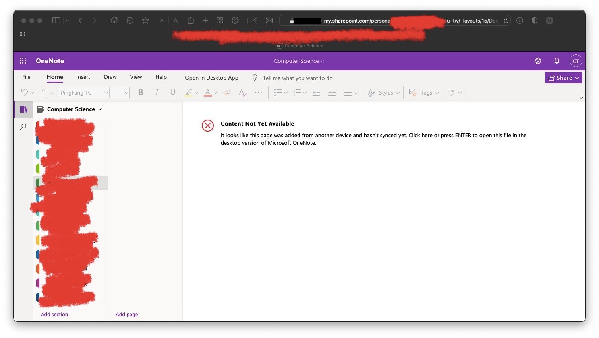Open Safari history clock icon
Screen dimensions: 599x338
130,20
